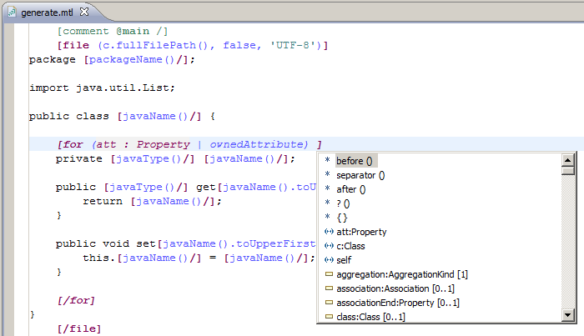Click 'c.fullFilePath()' in file tag
This screenshot has height=336, width=584.
[155, 45]
